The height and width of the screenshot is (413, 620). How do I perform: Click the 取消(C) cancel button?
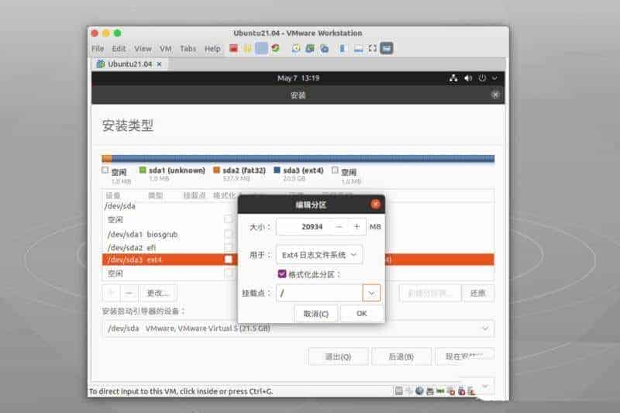click(316, 313)
